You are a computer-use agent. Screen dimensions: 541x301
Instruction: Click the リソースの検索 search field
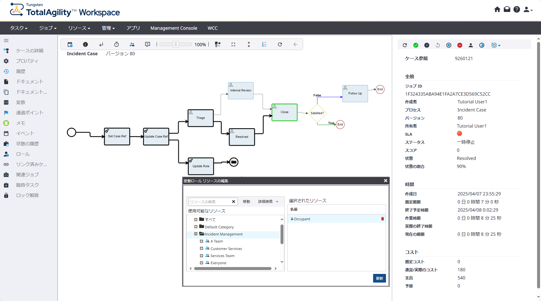(210, 202)
